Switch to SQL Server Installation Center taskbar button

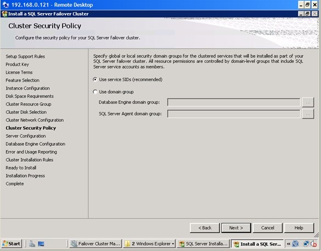(203, 244)
